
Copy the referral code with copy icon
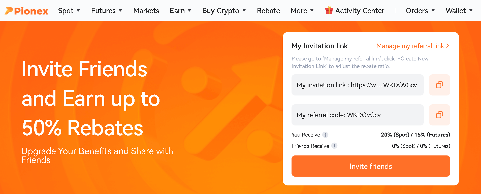(439, 115)
